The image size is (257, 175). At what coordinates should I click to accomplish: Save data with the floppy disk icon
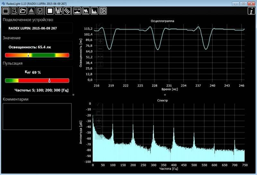click(x=40, y=11)
